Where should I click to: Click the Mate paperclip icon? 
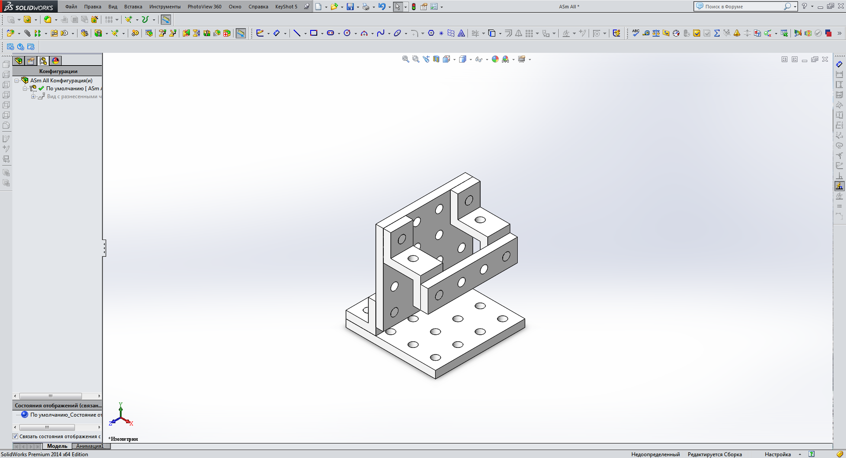point(27,33)
